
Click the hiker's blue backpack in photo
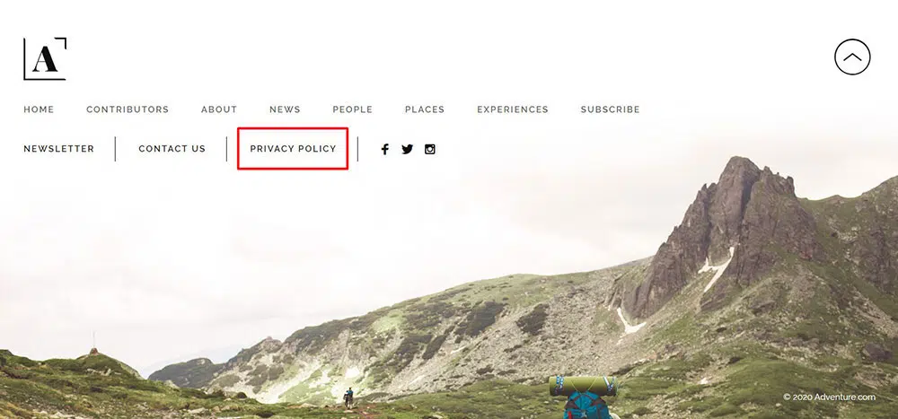[x=585, y=406]
